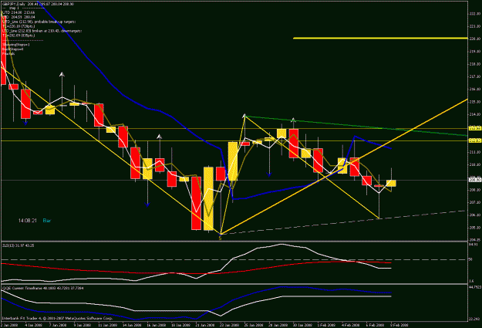Select white up arrow above 7 Jan candle
The width and height of the screenshot is (482, 328).
(x=62, y=74)
